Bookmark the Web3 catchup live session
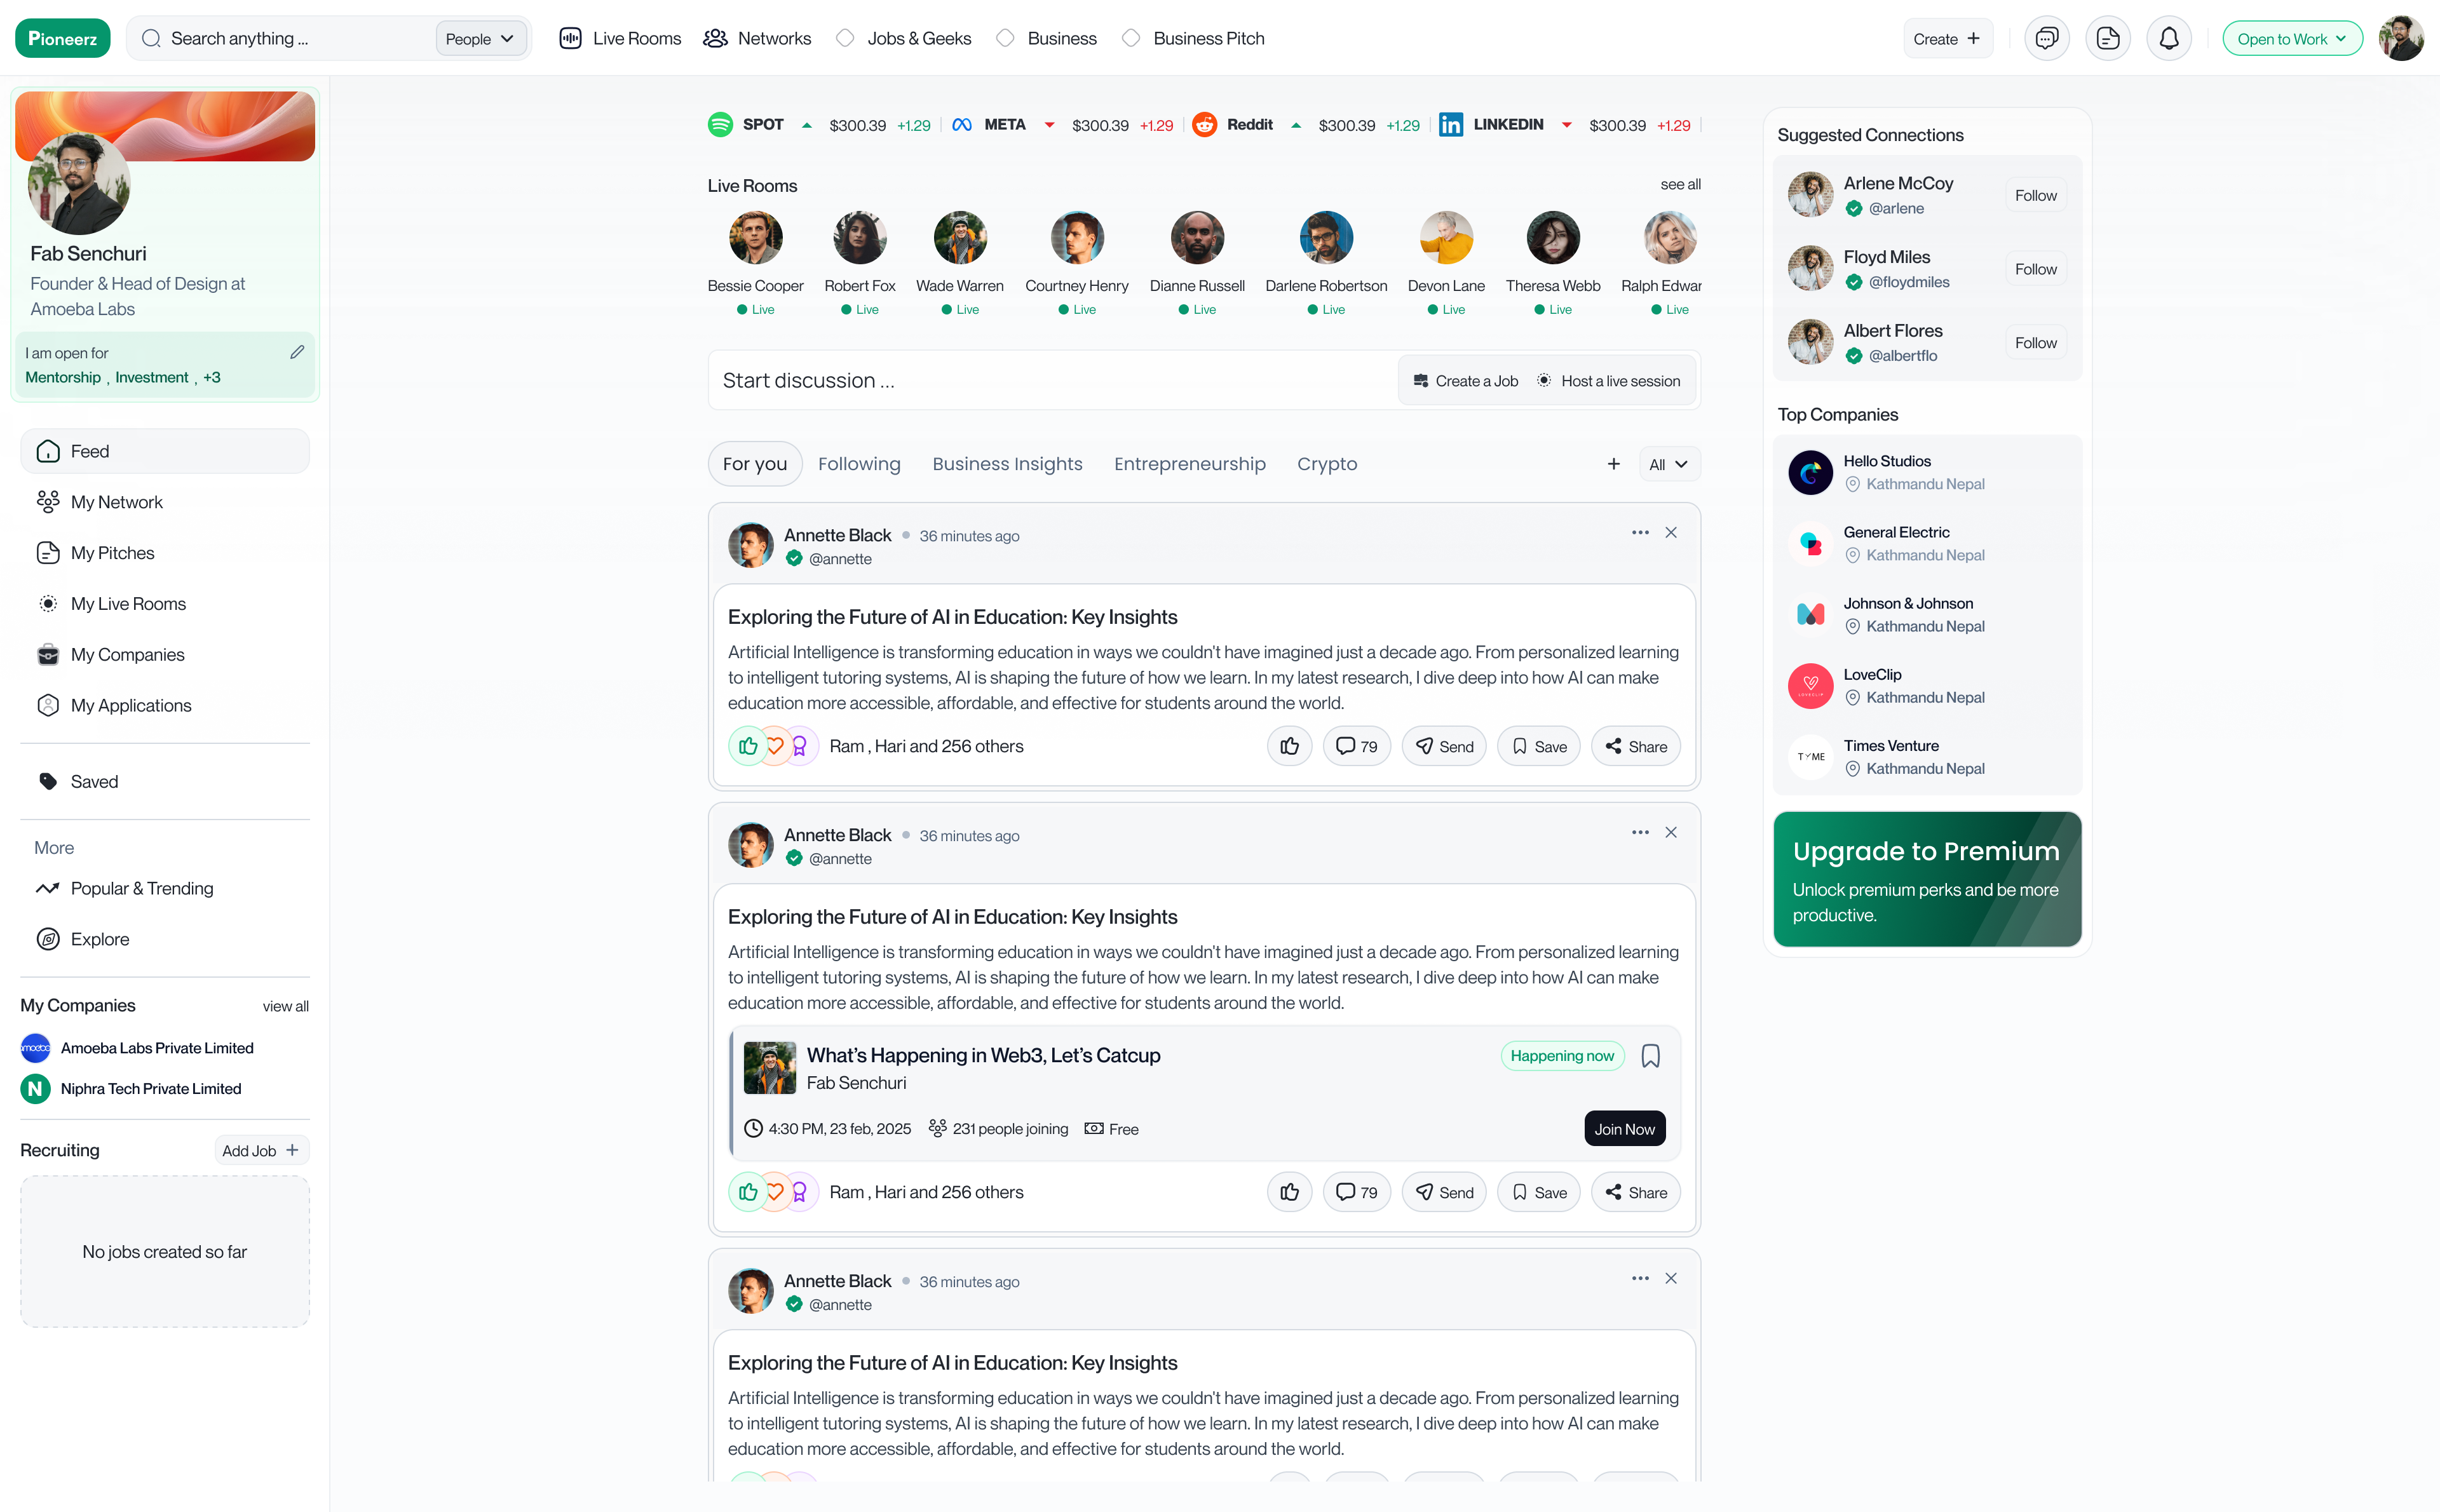The image size is (2440, 1512). coord(1650,1056)
